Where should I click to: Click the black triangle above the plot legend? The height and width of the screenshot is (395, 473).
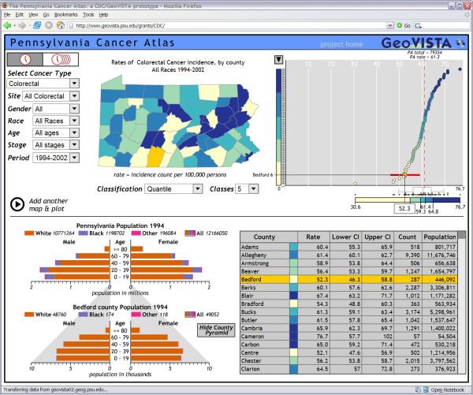pyautogui.click(x=278, y=59)
